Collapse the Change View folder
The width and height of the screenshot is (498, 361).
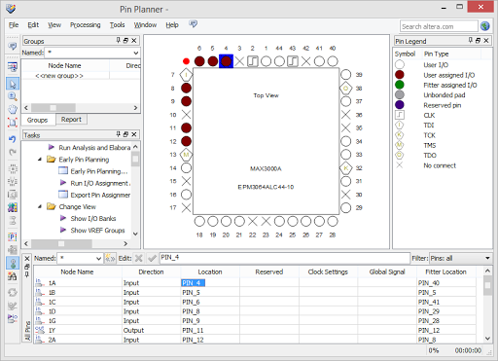coord(40,206)
